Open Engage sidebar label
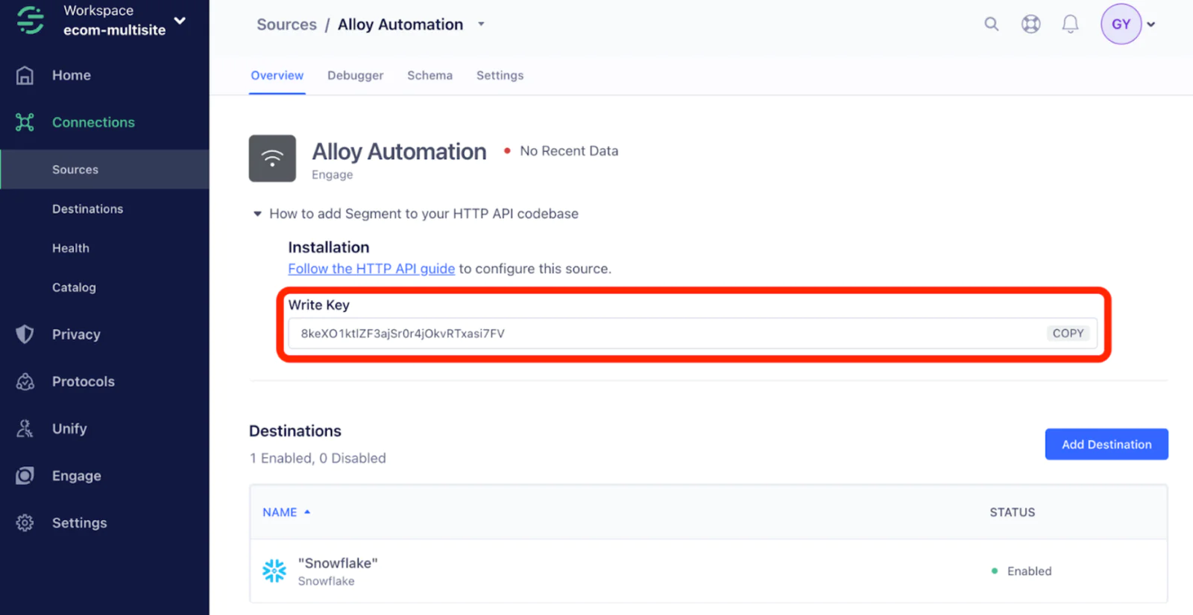The height and width of the screenshot is (615, 1193). coord(77,476)
